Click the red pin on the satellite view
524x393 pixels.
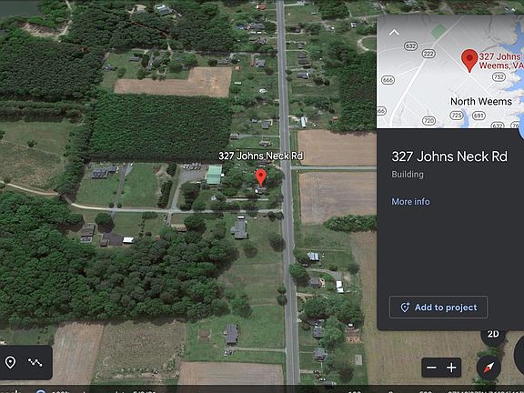coord(261,177)
